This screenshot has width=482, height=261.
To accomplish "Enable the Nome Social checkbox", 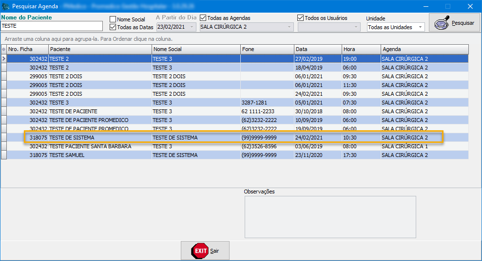I will tap(113, 19).
